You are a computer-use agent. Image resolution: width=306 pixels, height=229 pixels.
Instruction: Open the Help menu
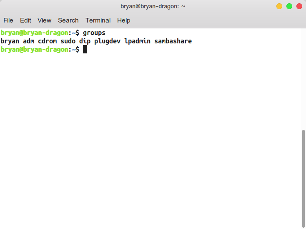(123, 20)
